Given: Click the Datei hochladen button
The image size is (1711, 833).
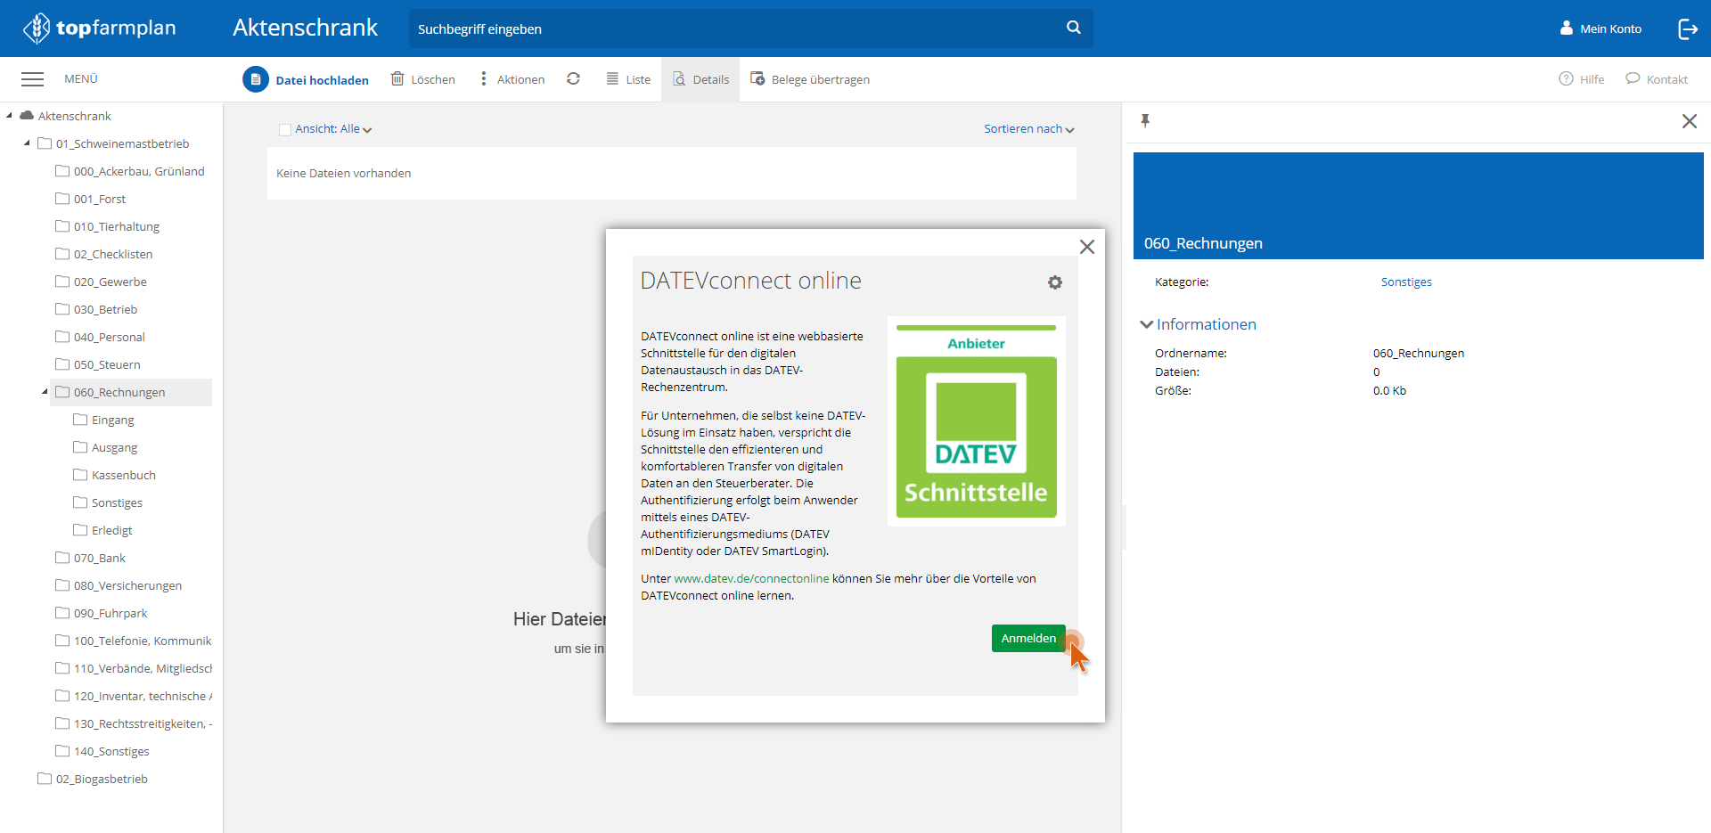Looking at the screenshot, I should pyautogui.click(x=306, y=79).
